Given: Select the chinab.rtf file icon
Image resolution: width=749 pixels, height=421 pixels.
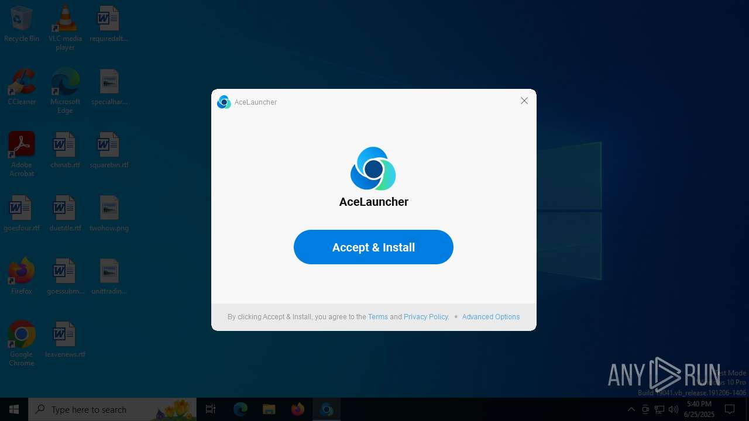Looking at the screenshot, I should [65, 150].
